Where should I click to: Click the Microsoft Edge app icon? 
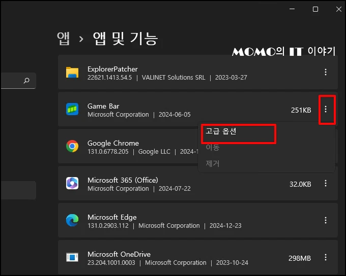click(x=72, y=220)
